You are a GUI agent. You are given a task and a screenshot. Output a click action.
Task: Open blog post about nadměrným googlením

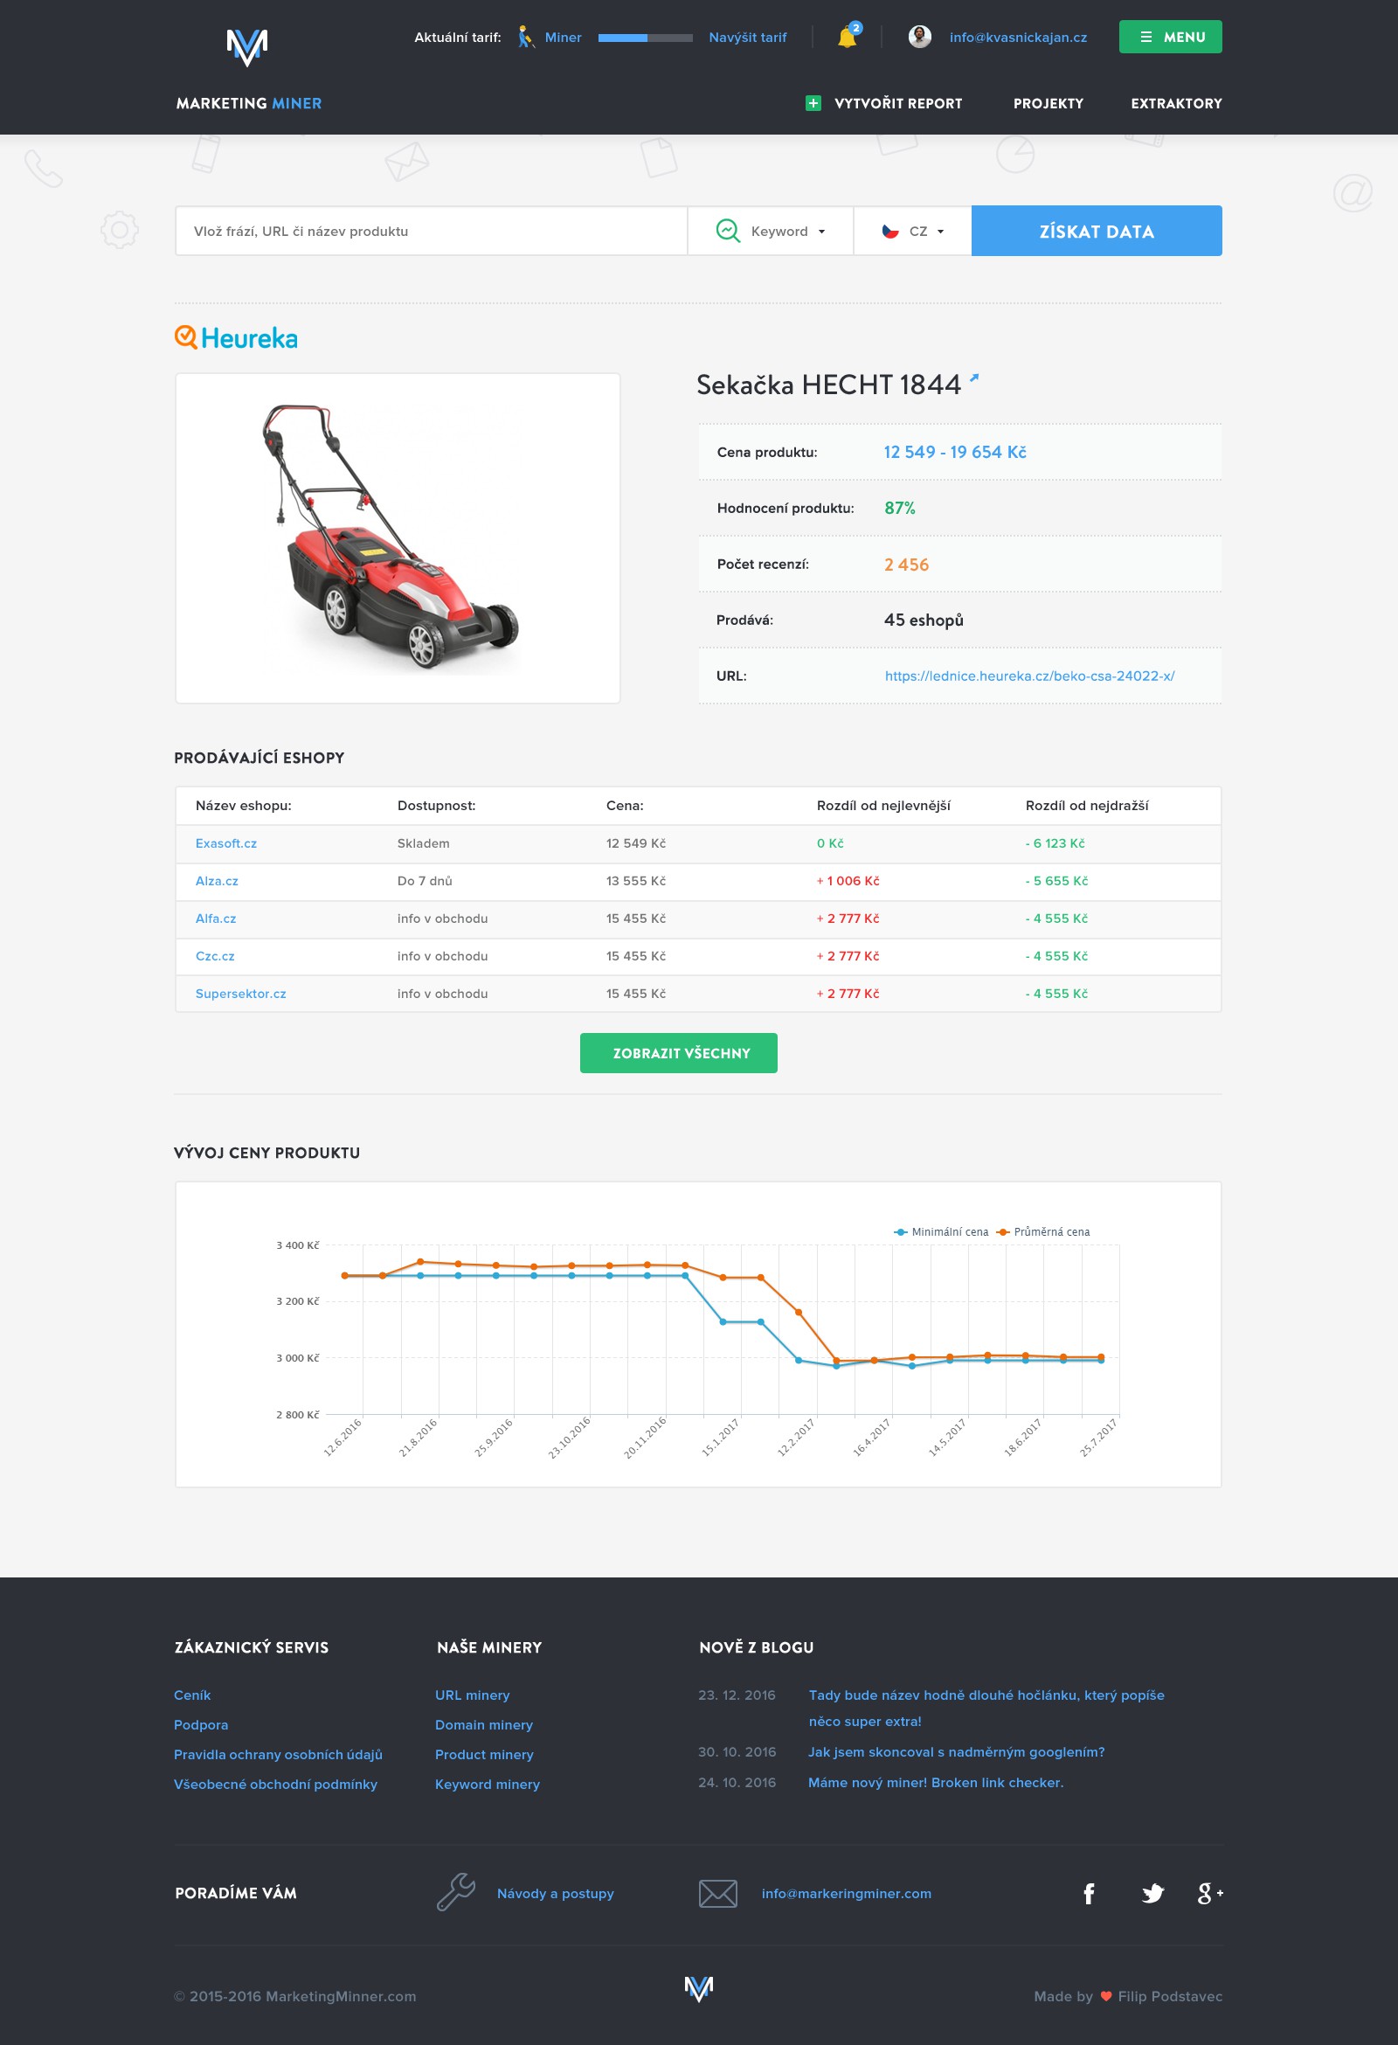(x=957, y=1752)
